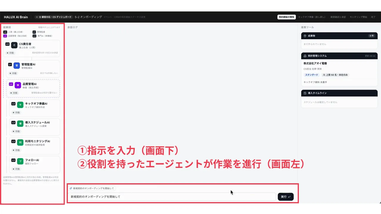
Task: Click the 待機 status on the CS責任者 card
Action: [x=10, y=53]
